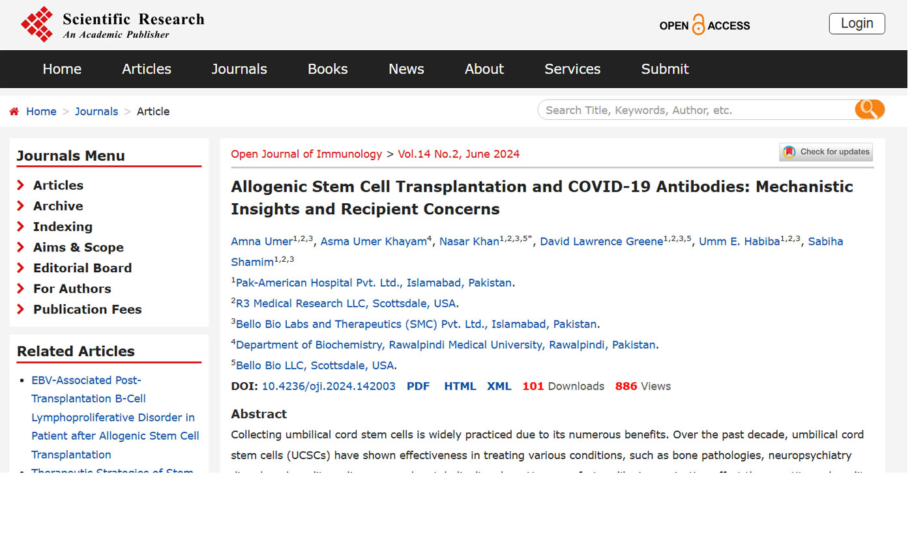Select Submit in the top navigation bar
The width and height of the screenshot is (912, 549).
coord(664,69)
